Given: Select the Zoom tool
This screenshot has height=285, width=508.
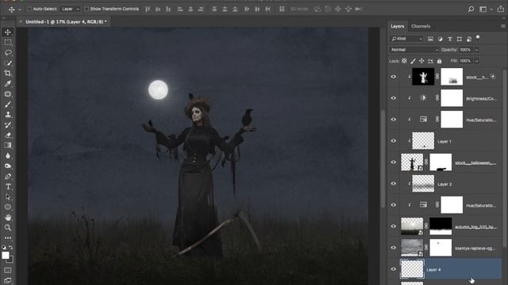Looking at the screenshot, I should click(8, 228).
